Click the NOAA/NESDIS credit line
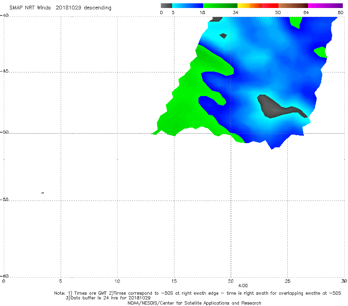This screenshot has height=306, width=348. [x=194, y=303]
